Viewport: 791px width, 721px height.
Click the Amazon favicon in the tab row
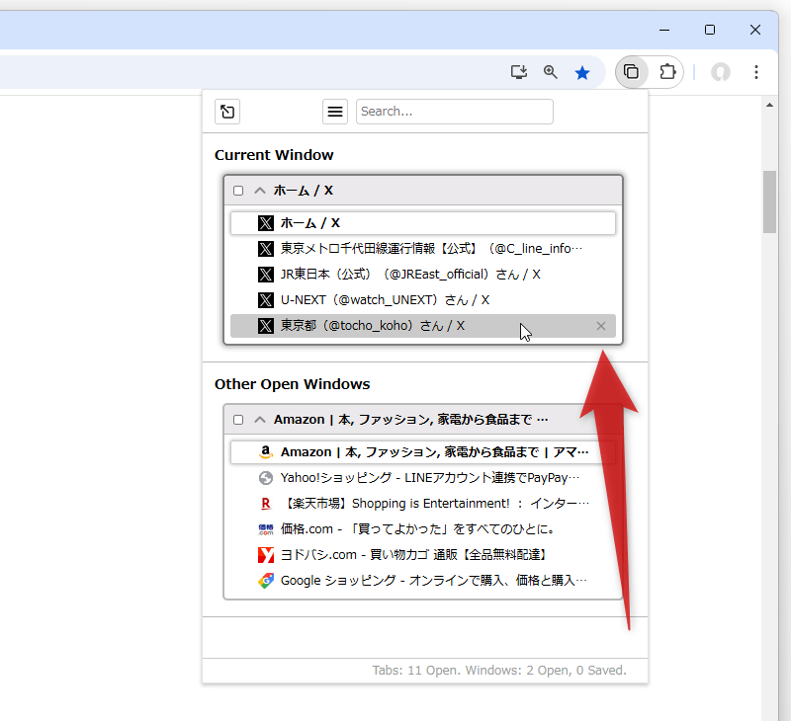click(x=266, y=452)
